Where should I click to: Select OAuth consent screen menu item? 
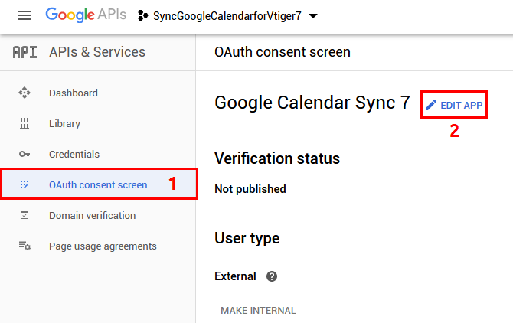[x=97, y=184]
